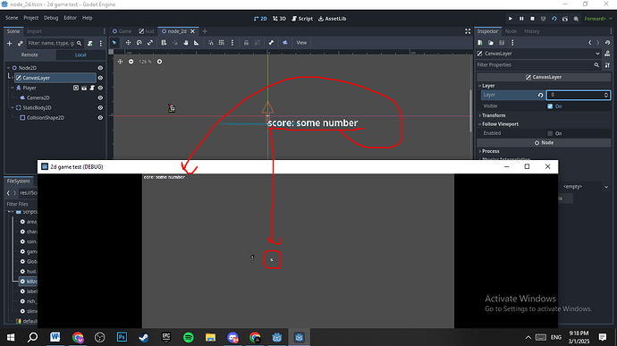Toggle smart snapping in the viewport toolbar
This screenshot has width=617, height=346.
[x=211, y=43]
